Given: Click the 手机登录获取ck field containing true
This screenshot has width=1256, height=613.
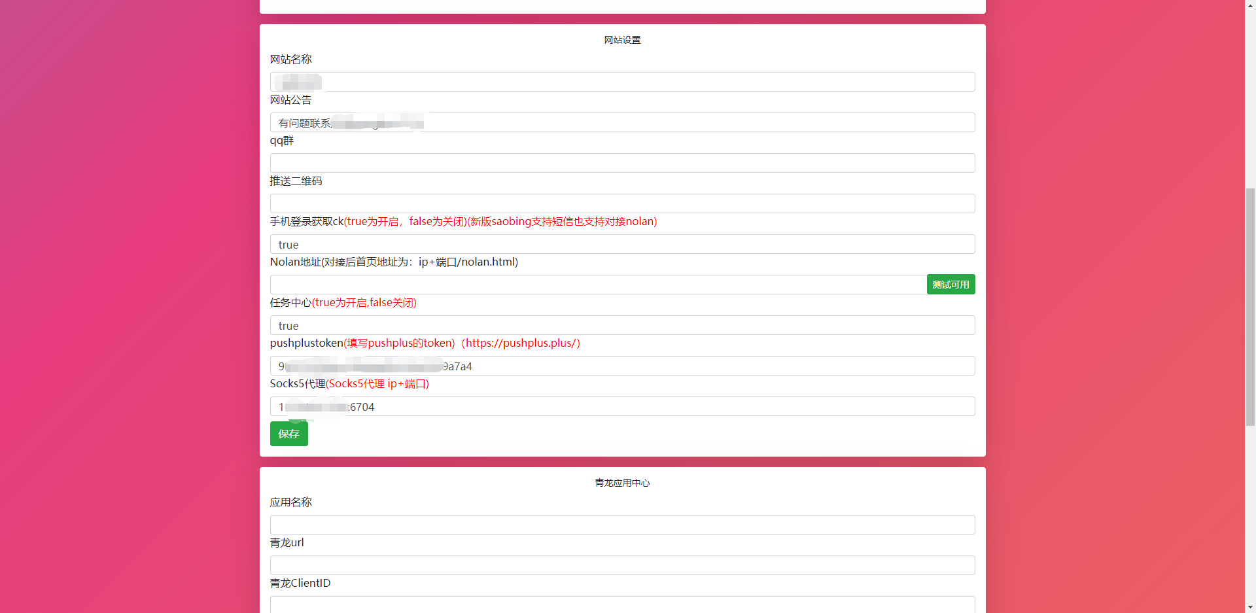Looking at the screenshot, I should (622, 244).
